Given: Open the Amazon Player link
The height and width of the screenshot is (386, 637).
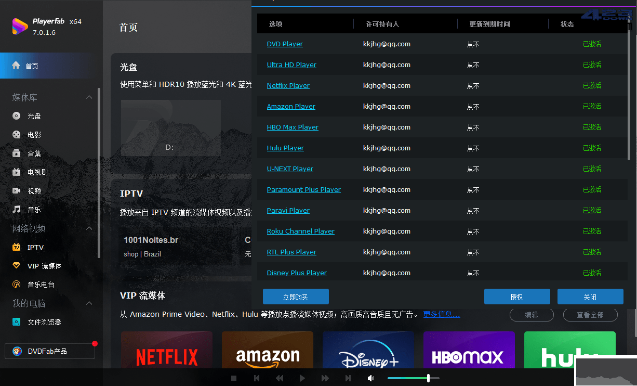Looking at the screenshot, I should 291,107.
